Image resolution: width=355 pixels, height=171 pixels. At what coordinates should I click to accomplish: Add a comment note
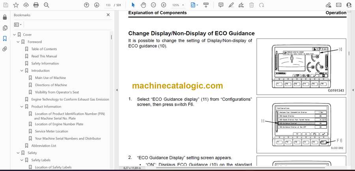[x=221, y=5]
